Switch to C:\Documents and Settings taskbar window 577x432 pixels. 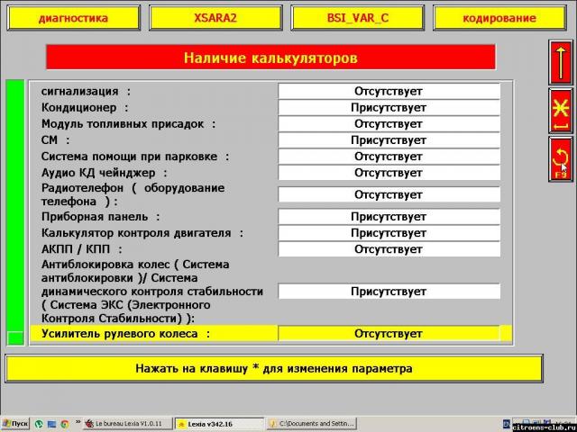(313, 424)
